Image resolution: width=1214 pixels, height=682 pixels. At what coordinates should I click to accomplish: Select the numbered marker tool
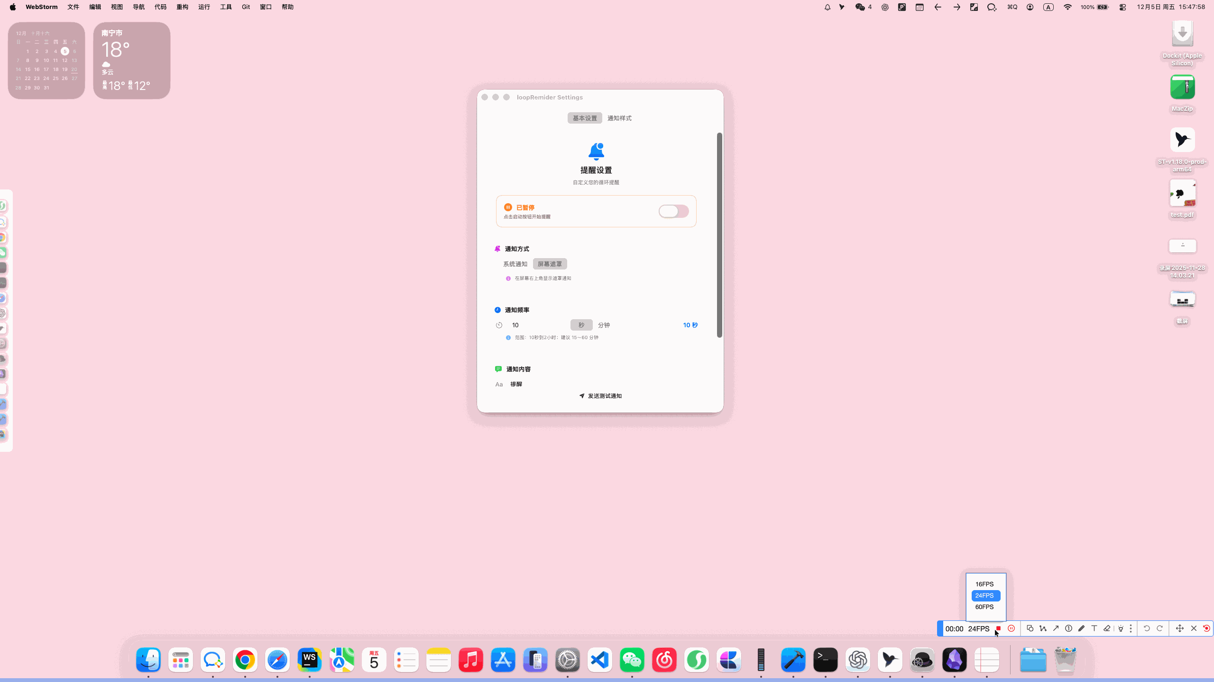pos(1068,628)
